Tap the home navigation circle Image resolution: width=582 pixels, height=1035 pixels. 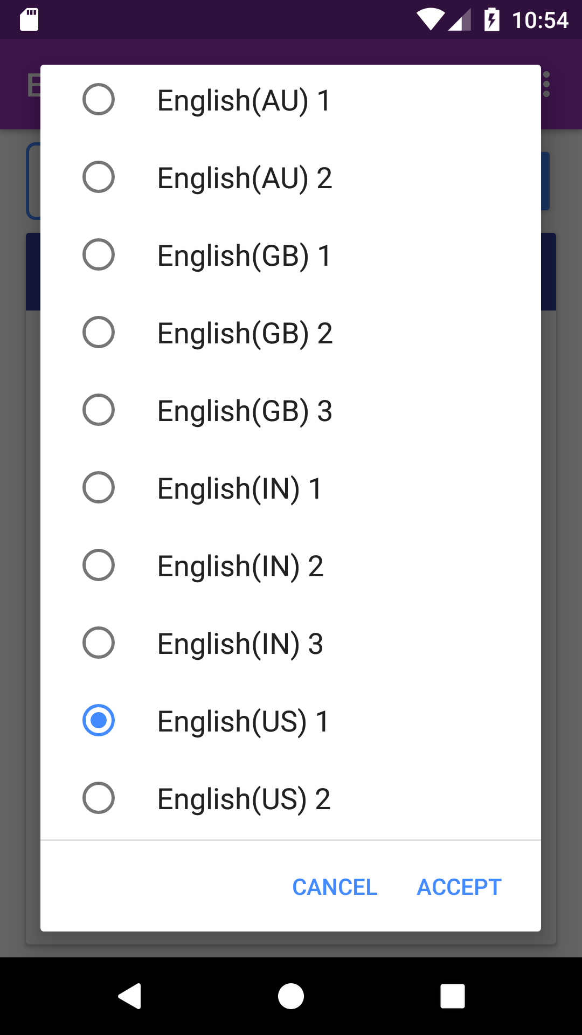click(x=291, y=996)
